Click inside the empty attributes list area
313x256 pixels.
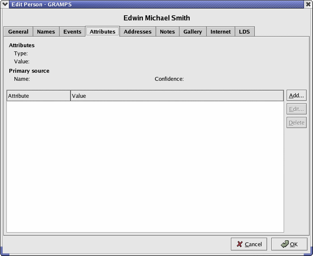click(x=145, y=167)
